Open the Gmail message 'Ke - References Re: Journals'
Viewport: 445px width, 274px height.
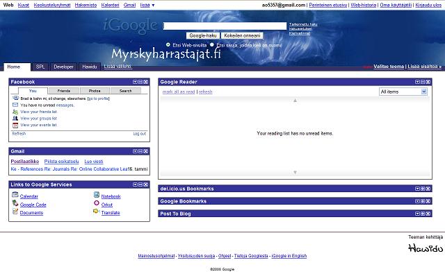click(69, 169)
